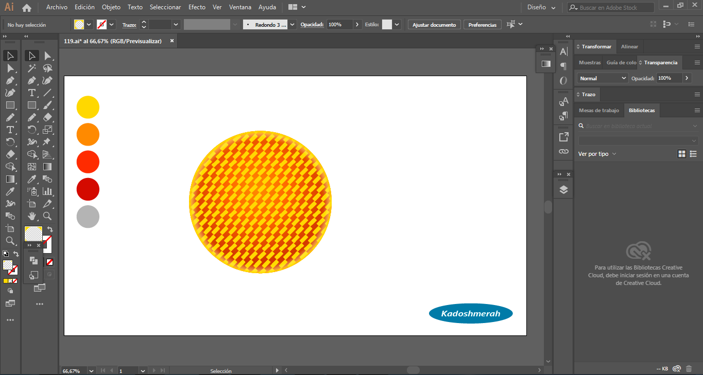Screen dimensions: 703x375
Task: Switch to the Guía de colo tab
Action: coord(621,63)
